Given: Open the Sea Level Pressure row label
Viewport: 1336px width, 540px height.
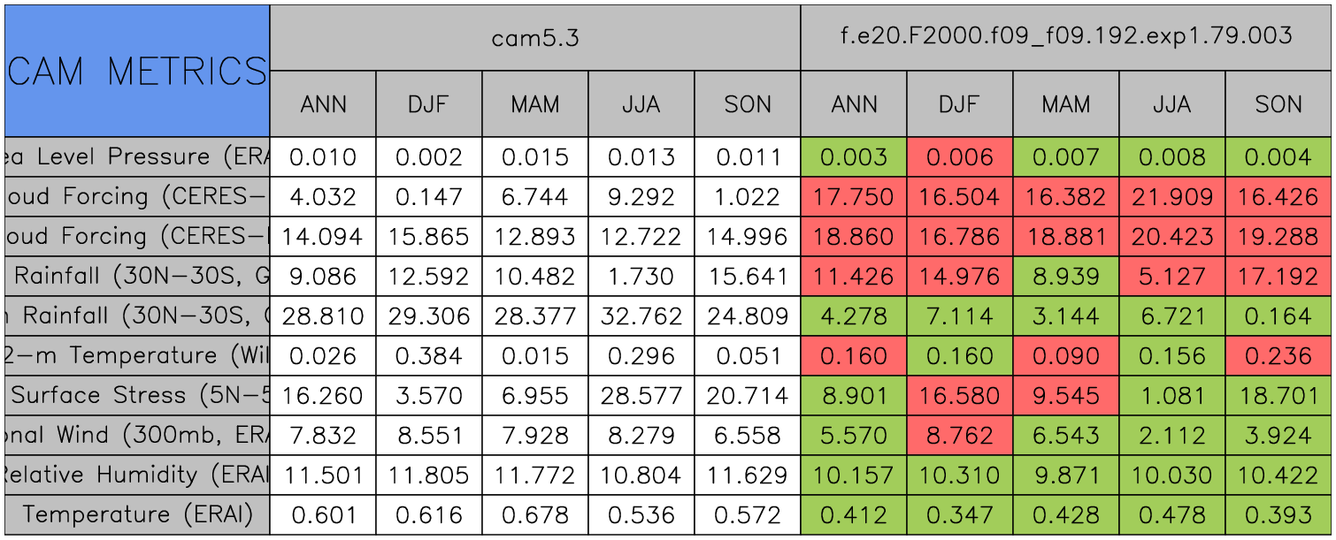Looking at the screenshot, I should pos(137,157).
